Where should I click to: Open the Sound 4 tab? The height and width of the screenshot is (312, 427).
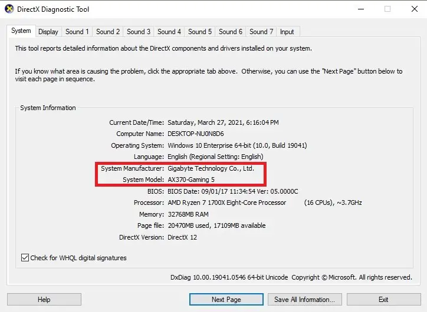point(169,32)
